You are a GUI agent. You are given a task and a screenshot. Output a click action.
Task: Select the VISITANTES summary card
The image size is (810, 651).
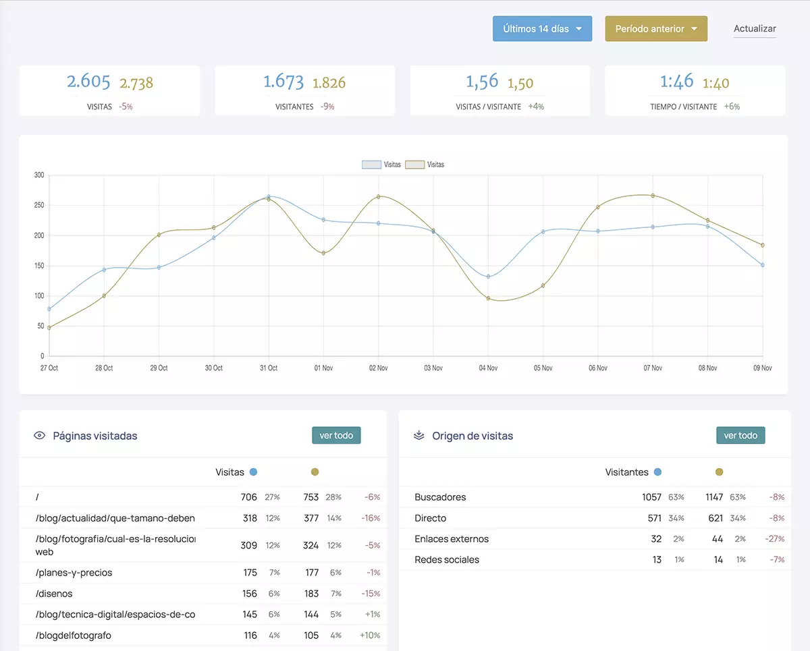click(x=304, y=91)
